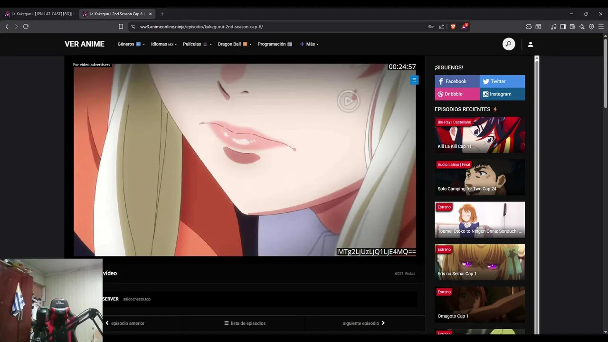This screenshot has width=608, height=342.
Task: Go to siguiente episodio
Action: point(364,323)
